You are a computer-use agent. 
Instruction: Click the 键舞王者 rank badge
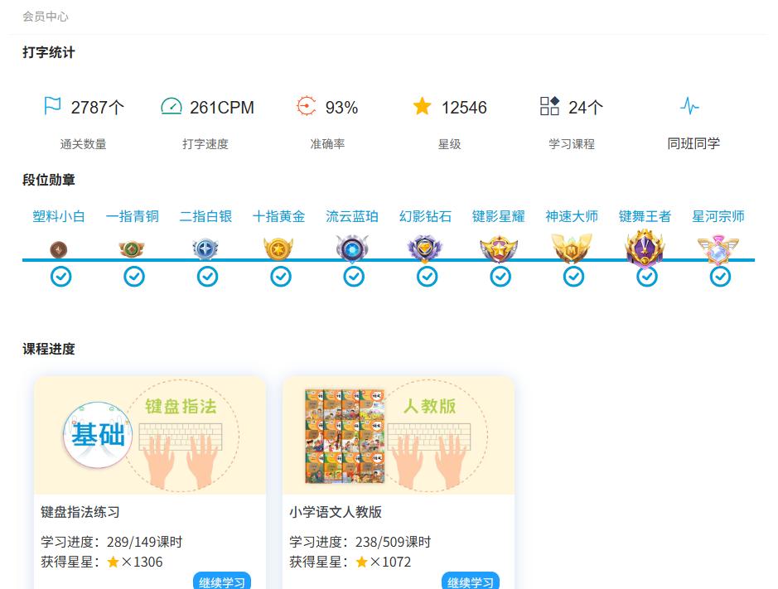coord(645,247)
